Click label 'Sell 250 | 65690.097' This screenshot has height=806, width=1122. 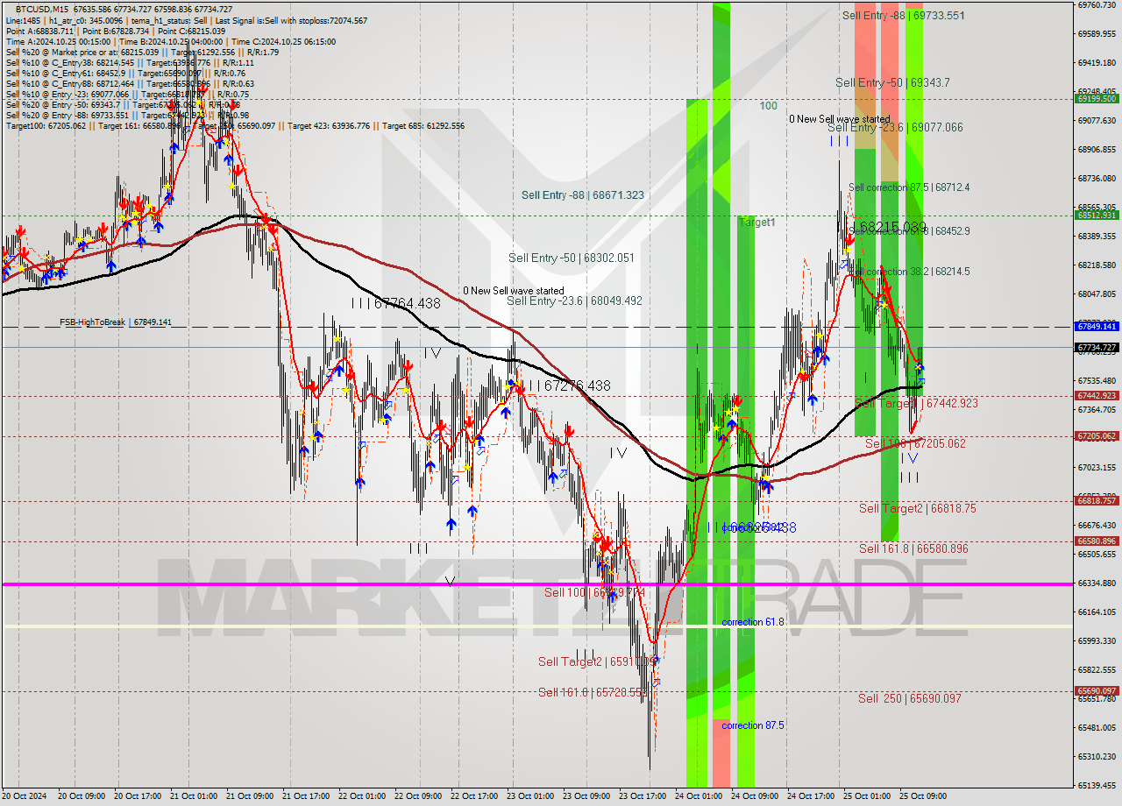coord(910,698)
